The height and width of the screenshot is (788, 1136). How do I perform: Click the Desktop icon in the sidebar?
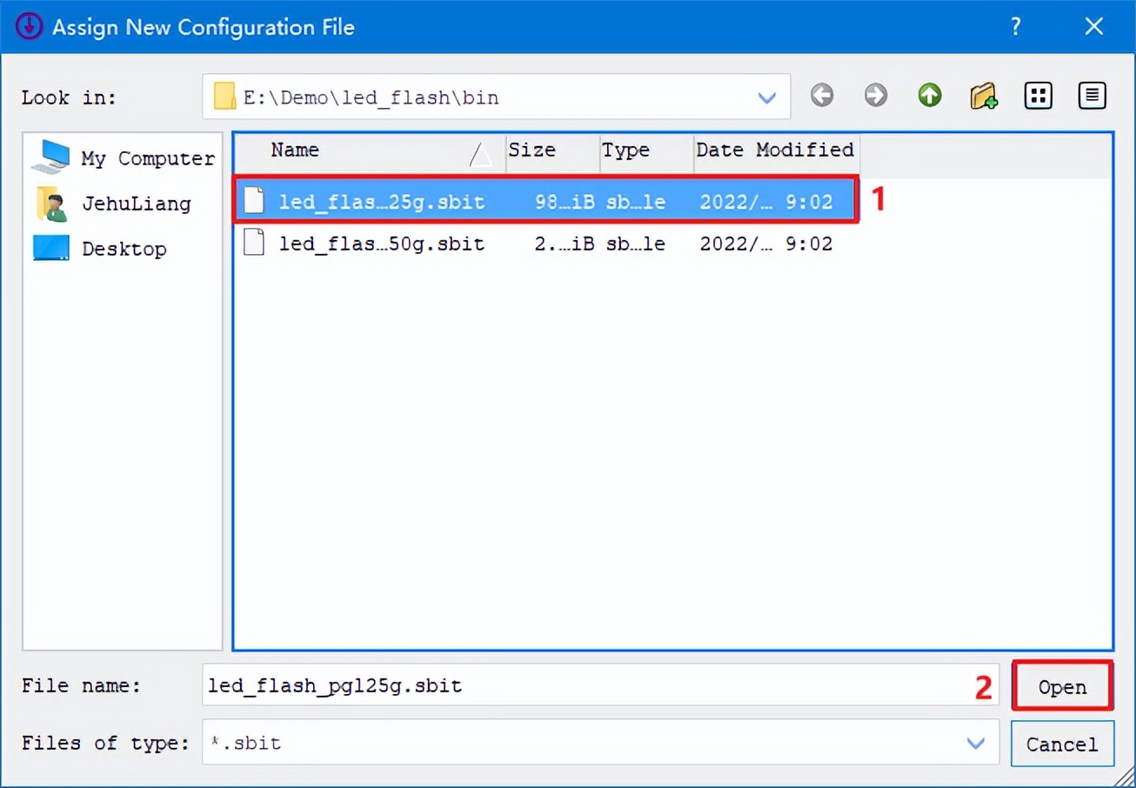pos(50,249)
